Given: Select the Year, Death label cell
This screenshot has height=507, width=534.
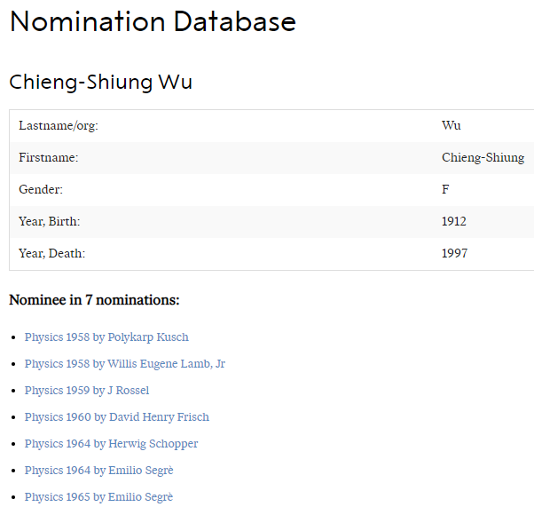Looking at the screenshot, I should click(52, 254).
